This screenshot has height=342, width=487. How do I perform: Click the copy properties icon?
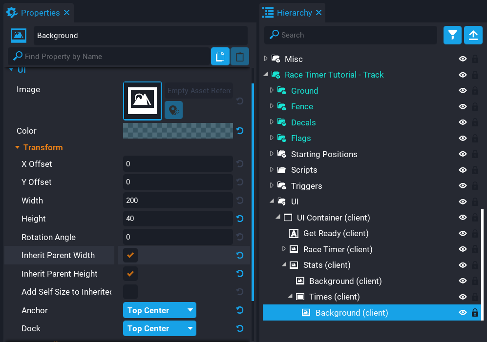pos(220,56)
